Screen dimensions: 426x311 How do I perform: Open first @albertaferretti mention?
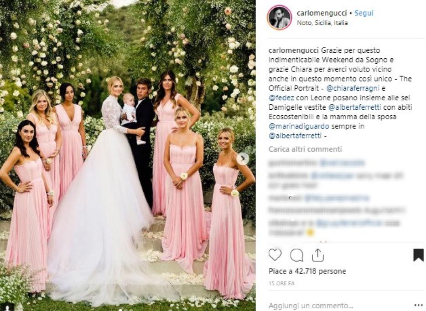354,107
